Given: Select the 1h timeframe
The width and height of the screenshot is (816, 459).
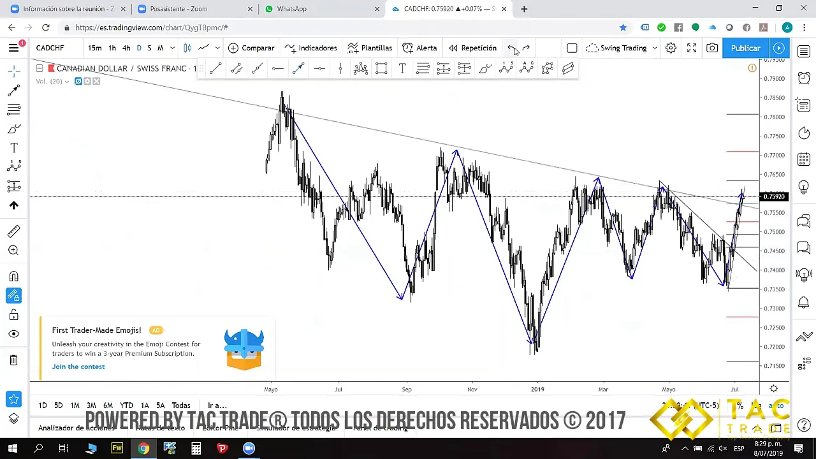Looking at the screenshot, I should point(112,48).
